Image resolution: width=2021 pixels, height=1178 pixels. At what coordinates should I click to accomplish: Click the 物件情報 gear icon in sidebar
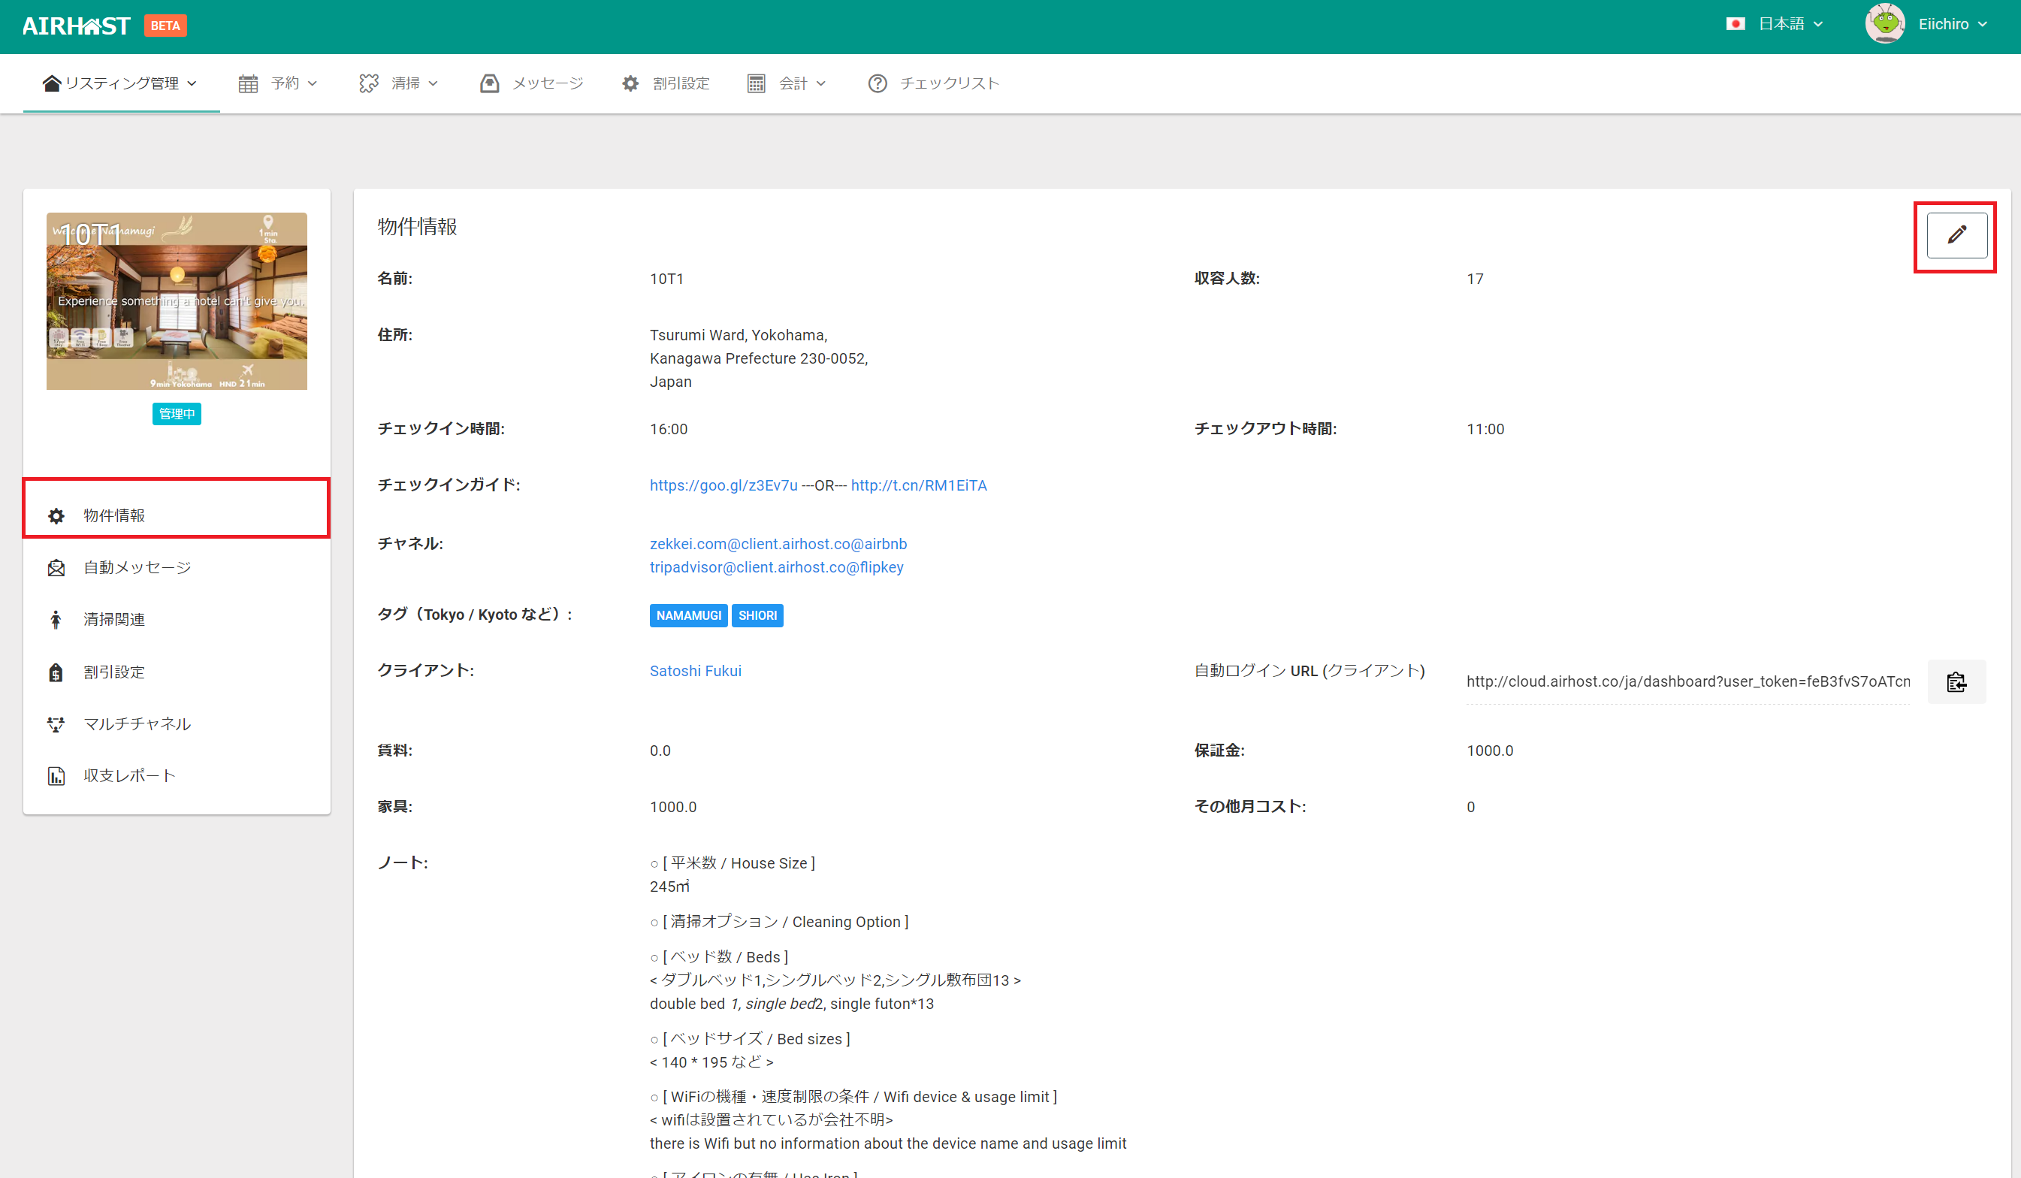coord(56,515)
